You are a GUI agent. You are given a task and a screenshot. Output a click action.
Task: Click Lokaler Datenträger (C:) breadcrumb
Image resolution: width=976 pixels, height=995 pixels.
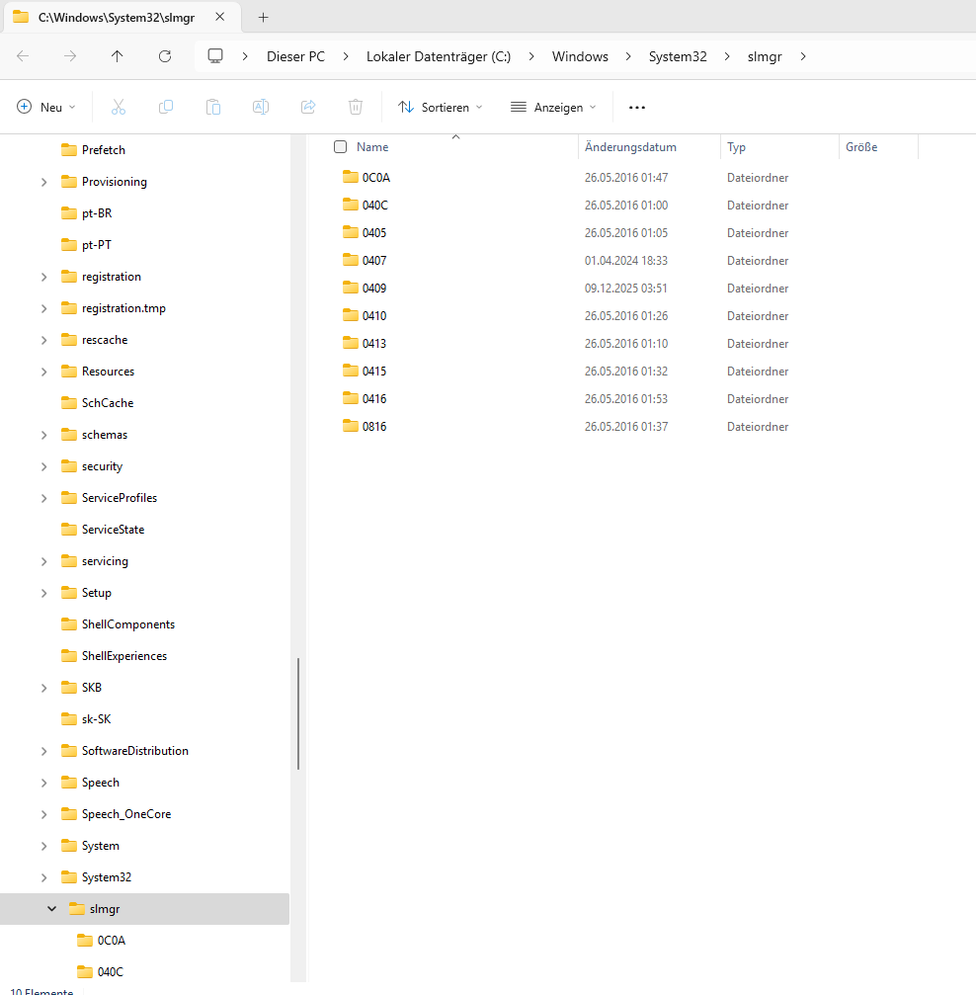point(439,56)
